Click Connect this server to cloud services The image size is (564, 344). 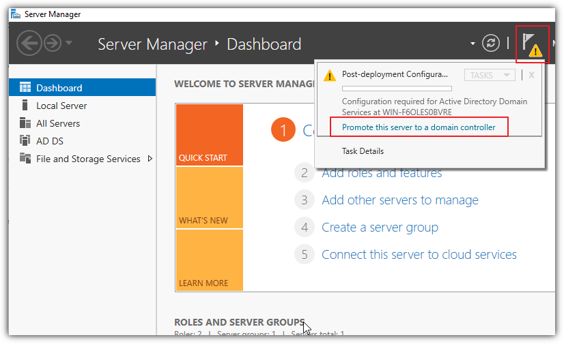pyautogui.click(x=419, y=254)
